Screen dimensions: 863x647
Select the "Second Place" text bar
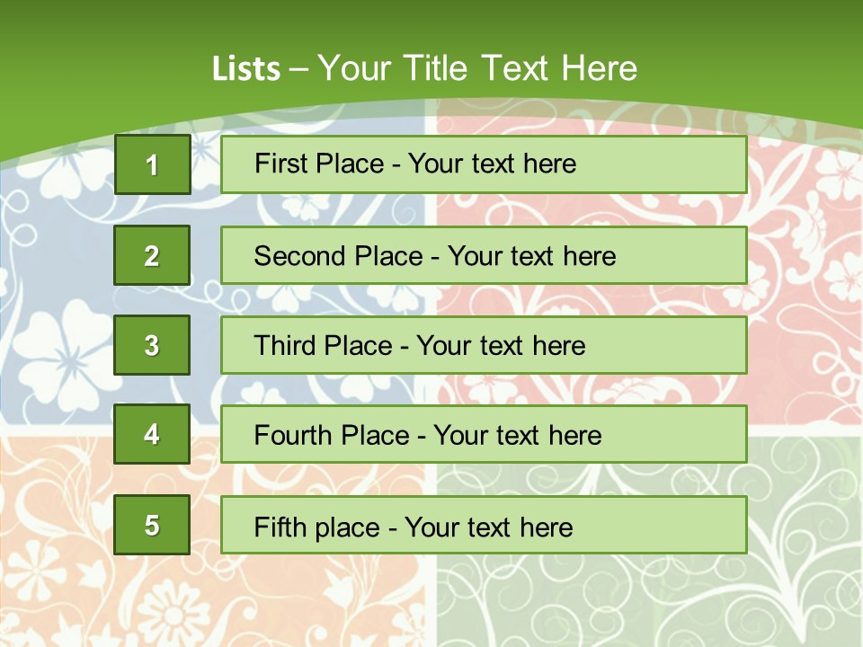[x=484, y=255]
